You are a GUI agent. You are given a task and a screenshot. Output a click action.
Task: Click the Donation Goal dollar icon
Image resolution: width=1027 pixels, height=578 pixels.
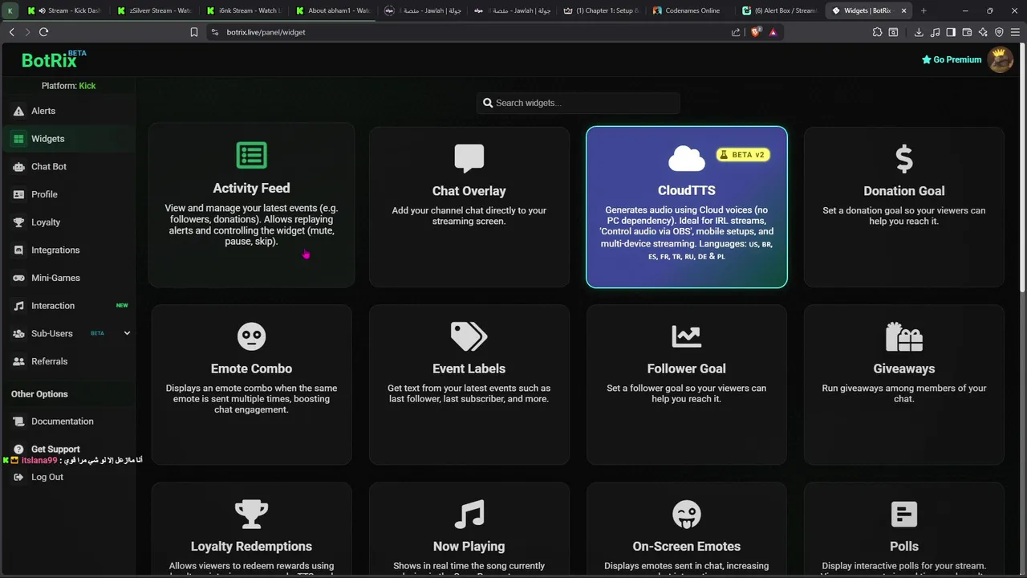coord(904,159)
